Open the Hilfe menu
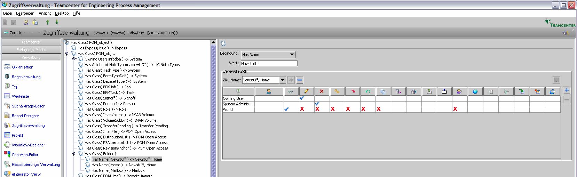This screenshot has width=577, height=177. click(x=77, y=13)
